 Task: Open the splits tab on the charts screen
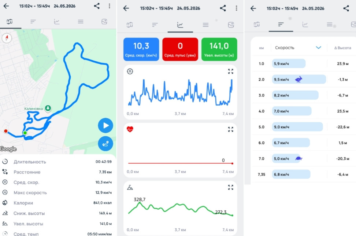pyautogui.click(x=155, y=25)
